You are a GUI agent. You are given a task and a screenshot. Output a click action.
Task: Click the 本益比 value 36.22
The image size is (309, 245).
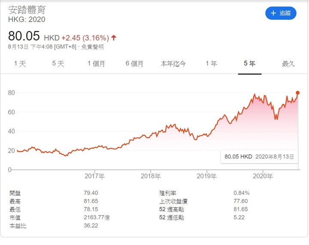pos(91,226)
